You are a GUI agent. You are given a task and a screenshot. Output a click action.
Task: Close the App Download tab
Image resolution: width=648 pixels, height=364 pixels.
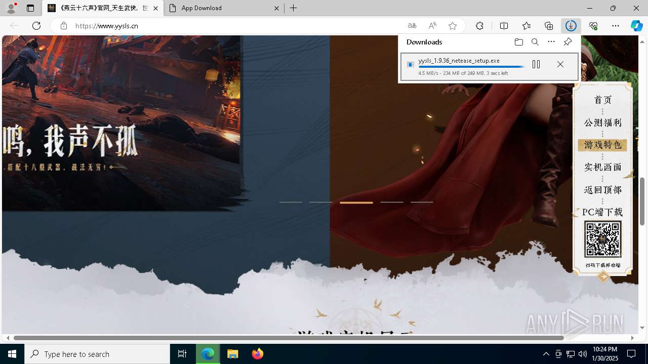click(x=276, y=8)
